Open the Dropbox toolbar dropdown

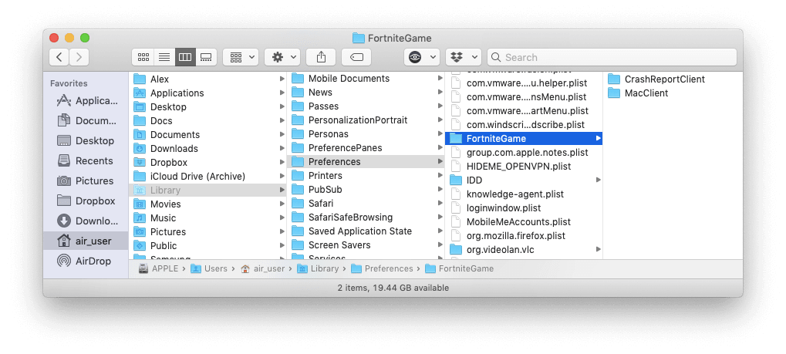[x=463, y=57]
